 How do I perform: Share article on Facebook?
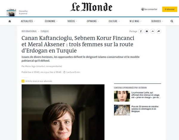pyautogui.click(x=141, y=31)
